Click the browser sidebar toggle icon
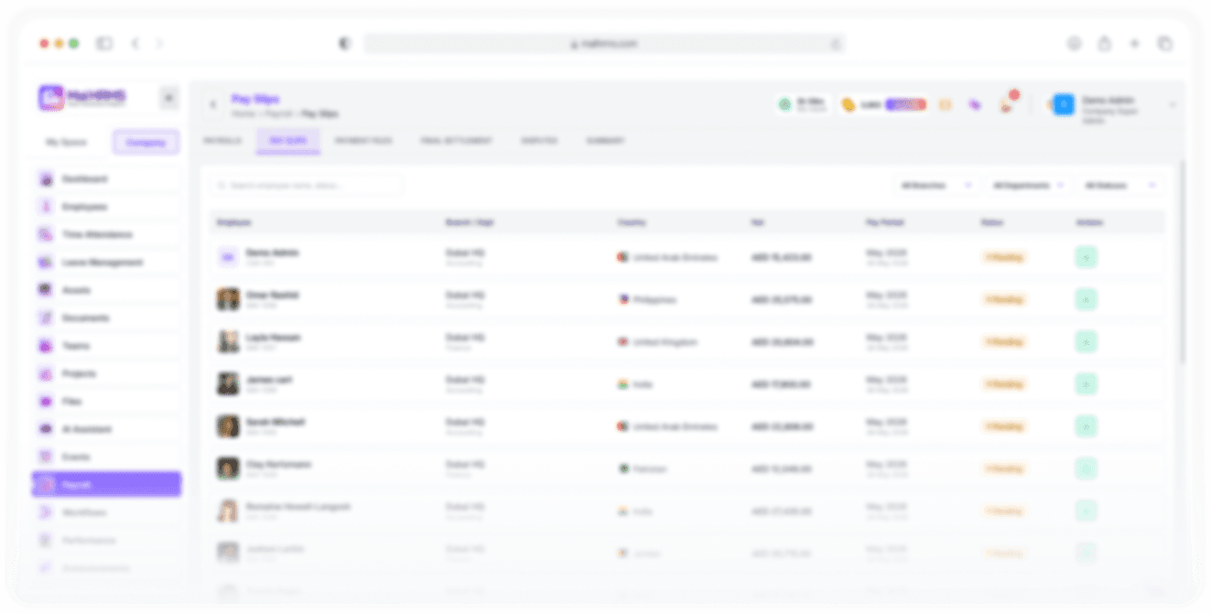 pyautogui.click(x=104, y=43)
